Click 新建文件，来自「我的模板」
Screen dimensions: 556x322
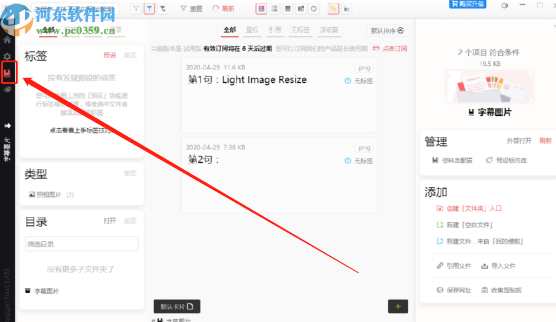coord(480,241)
